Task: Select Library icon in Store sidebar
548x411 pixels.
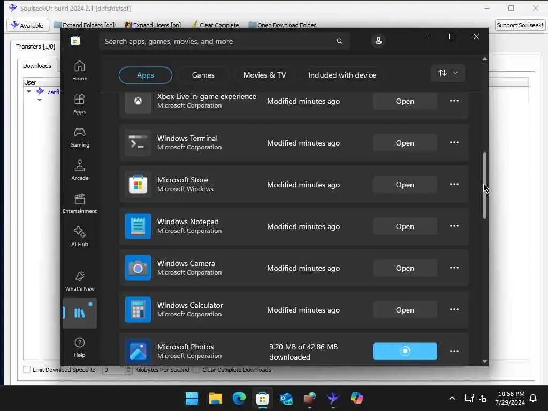Action: pyautogui.click(x=80, y=313)
